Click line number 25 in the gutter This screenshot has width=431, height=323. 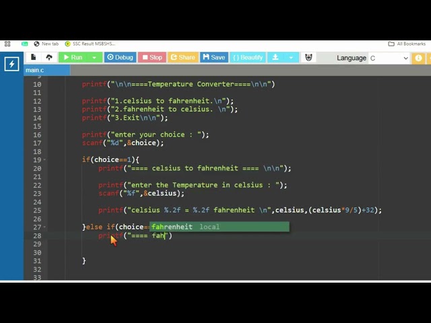(38, 211)
